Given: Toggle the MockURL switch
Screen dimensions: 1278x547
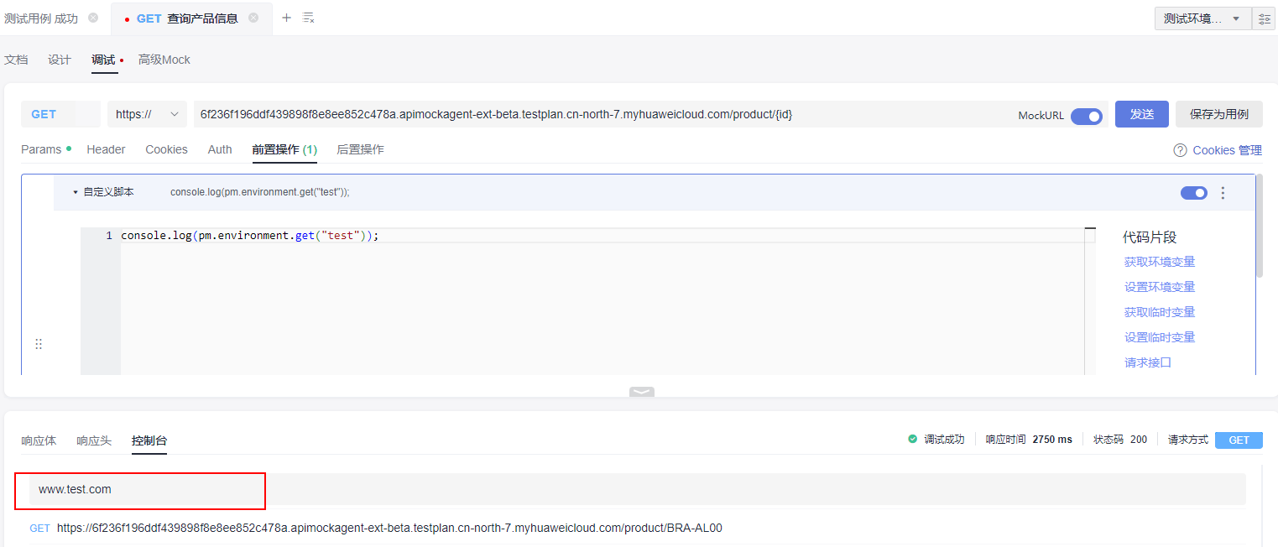Looking at the screenshot, I should [1087, 116].
